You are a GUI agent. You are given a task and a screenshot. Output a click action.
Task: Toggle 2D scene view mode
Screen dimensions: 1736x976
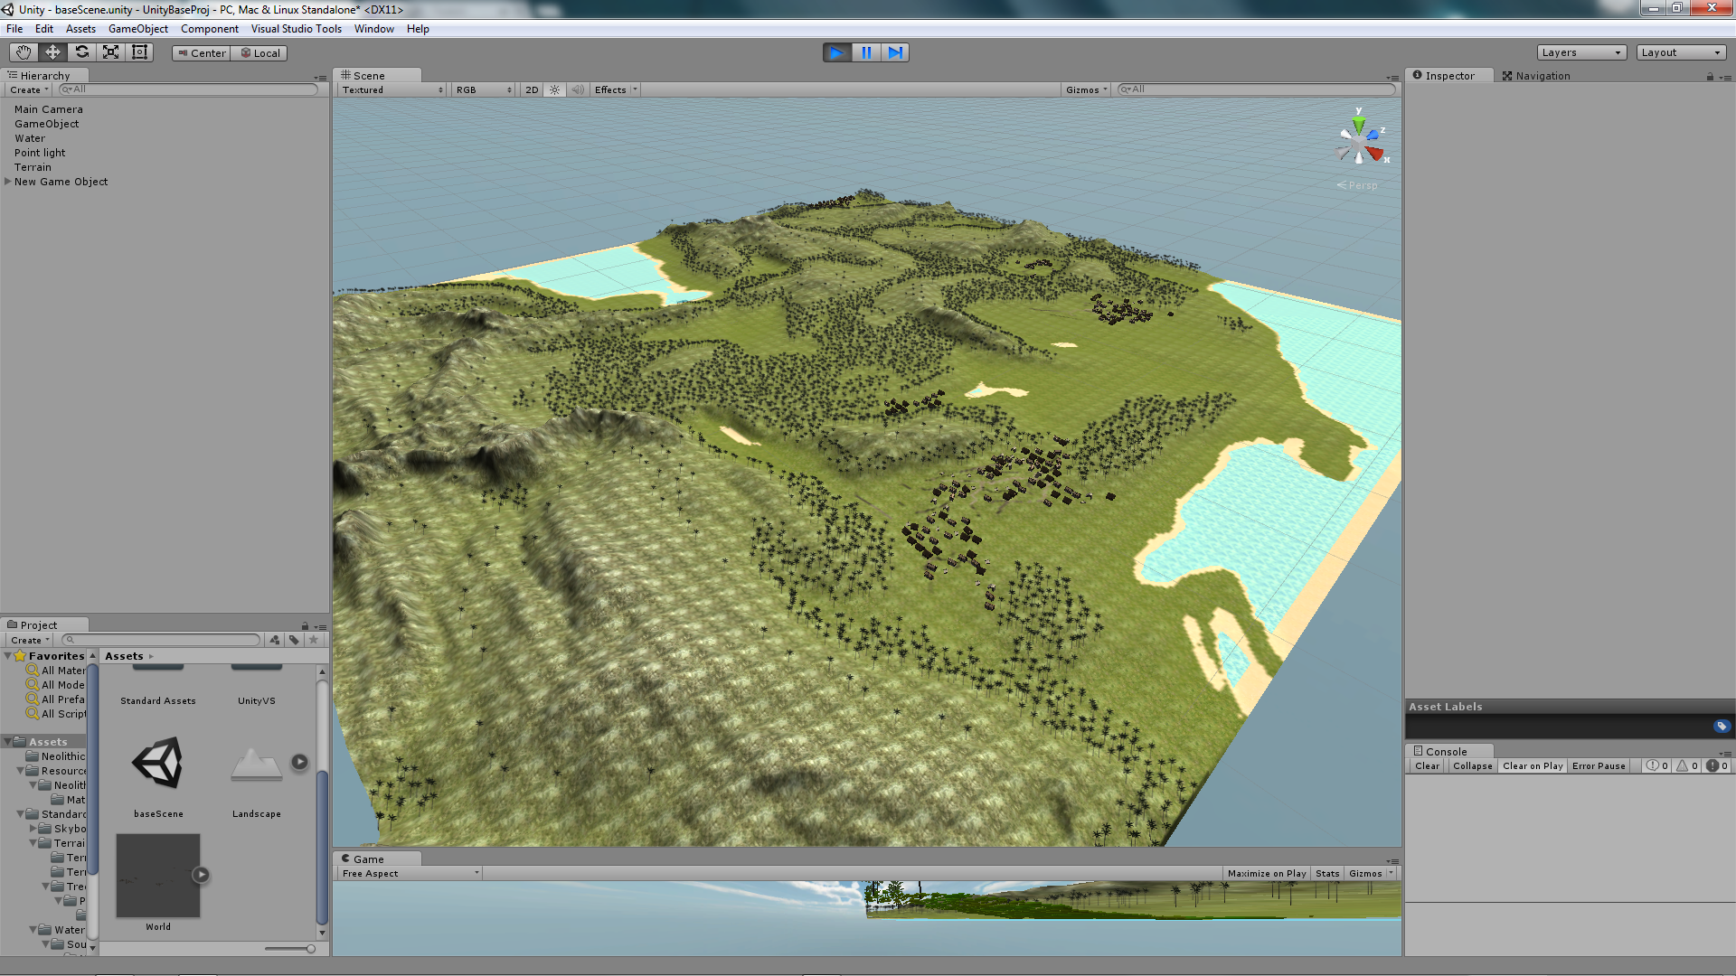tap(532, 89)
